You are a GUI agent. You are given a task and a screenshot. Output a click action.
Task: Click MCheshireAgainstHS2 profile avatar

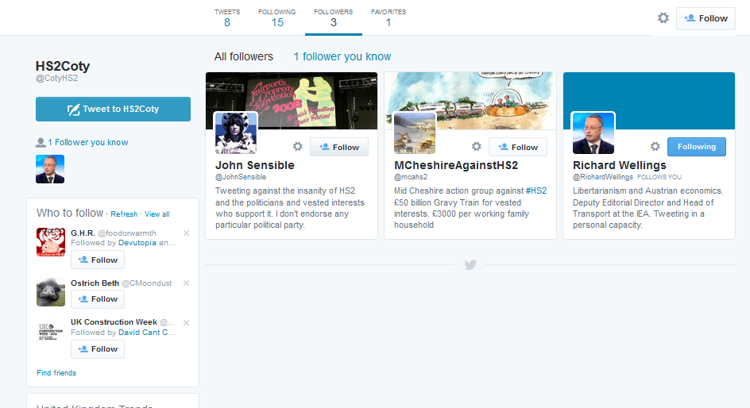[415, 133]
